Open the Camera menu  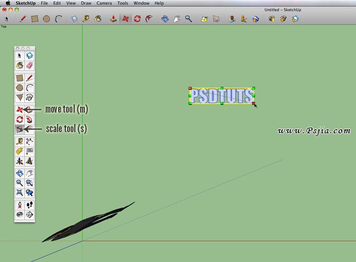pyautogui.click(x=104, y=4)
